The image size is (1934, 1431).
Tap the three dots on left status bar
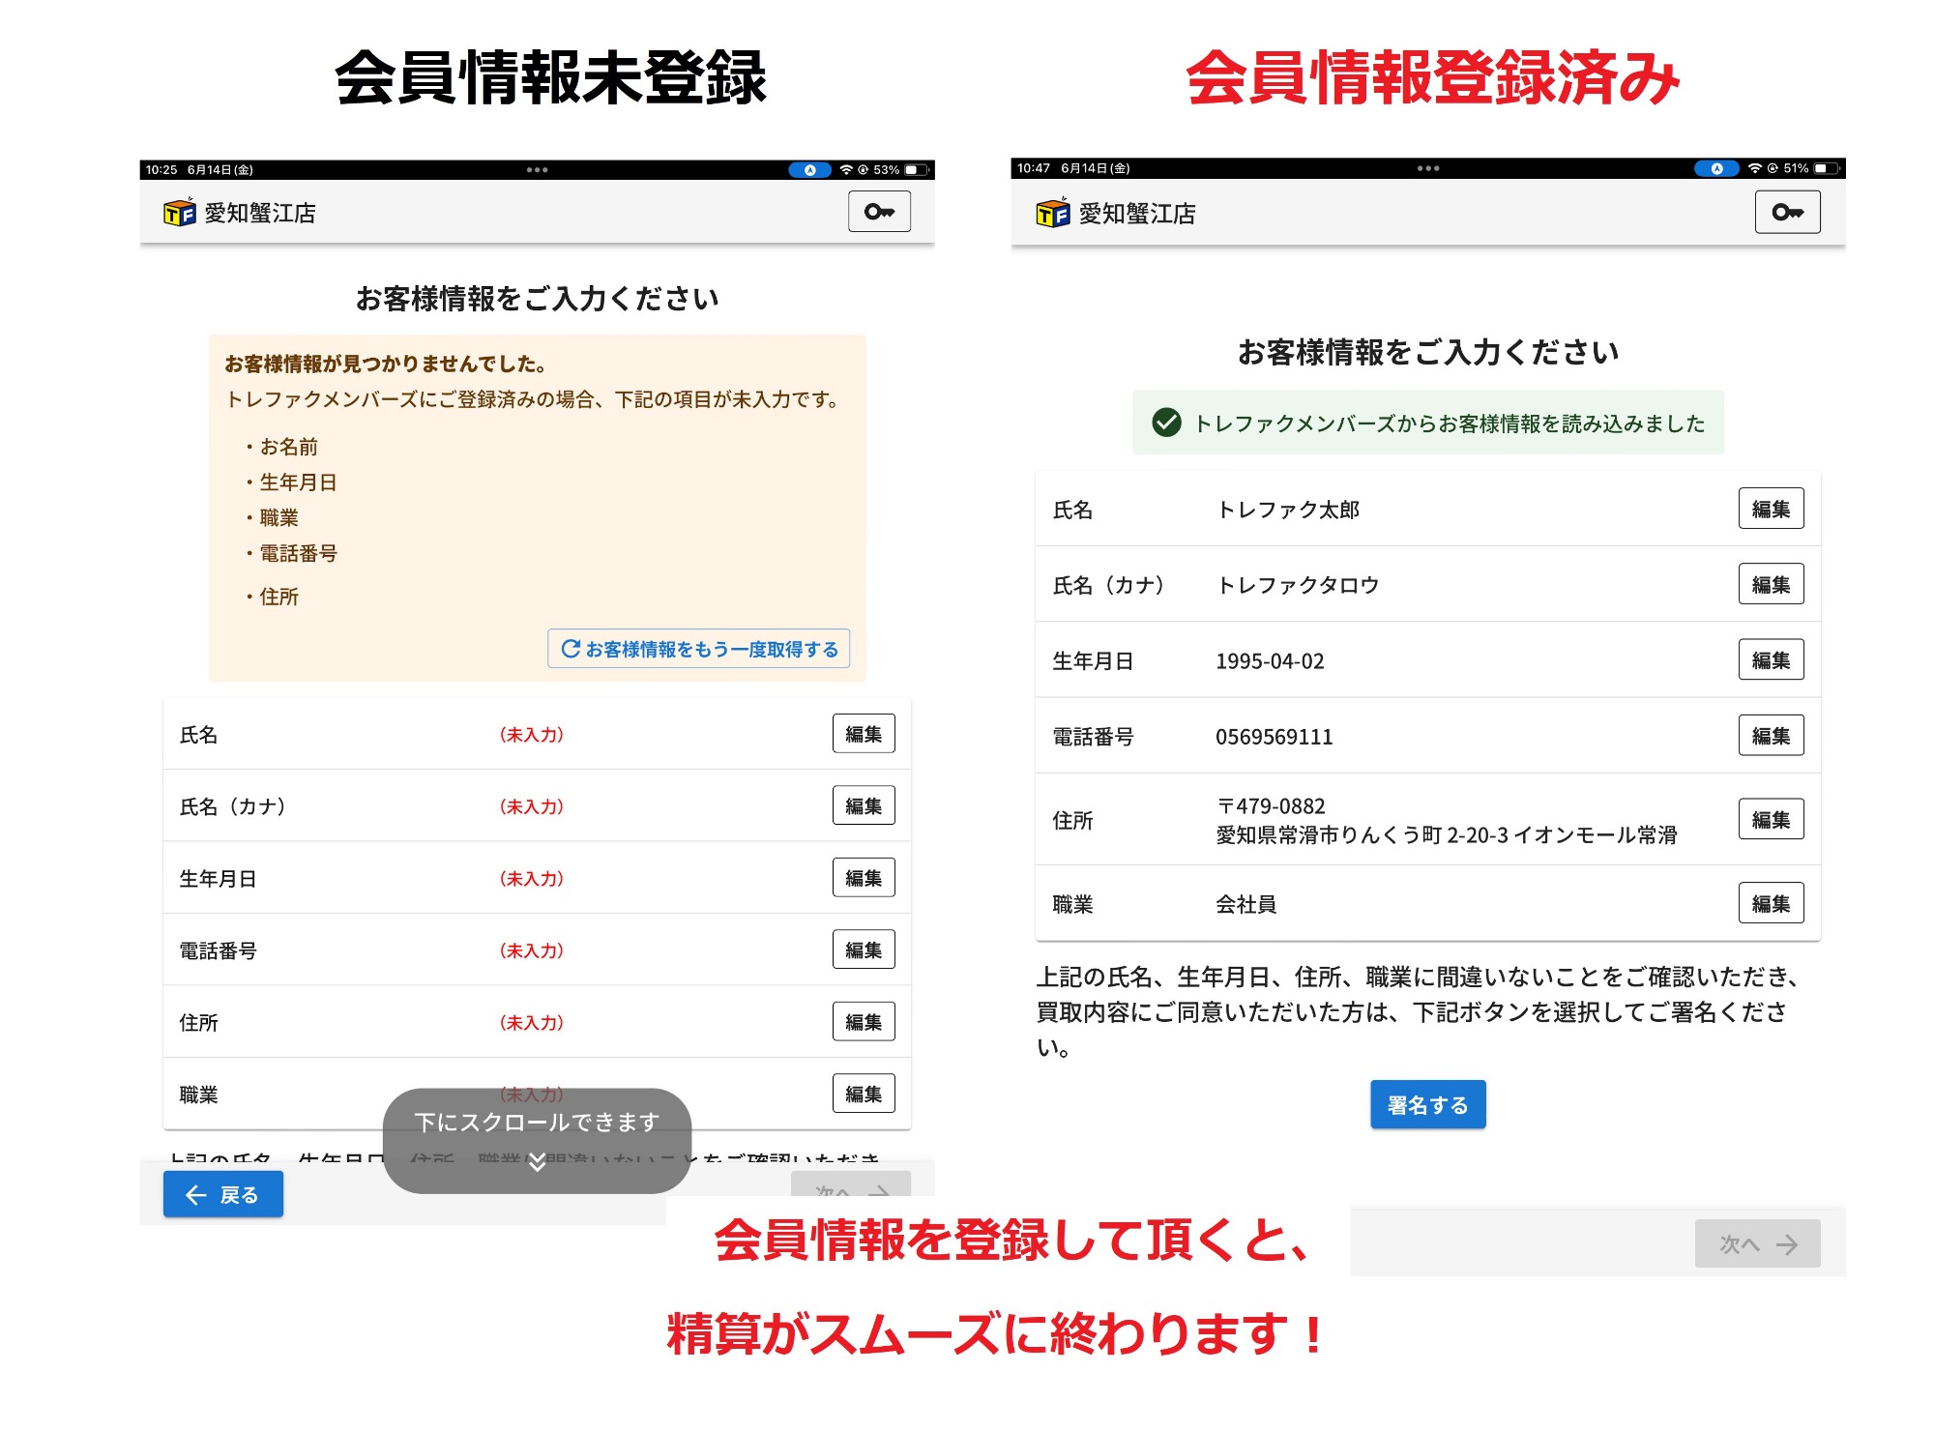537,170
